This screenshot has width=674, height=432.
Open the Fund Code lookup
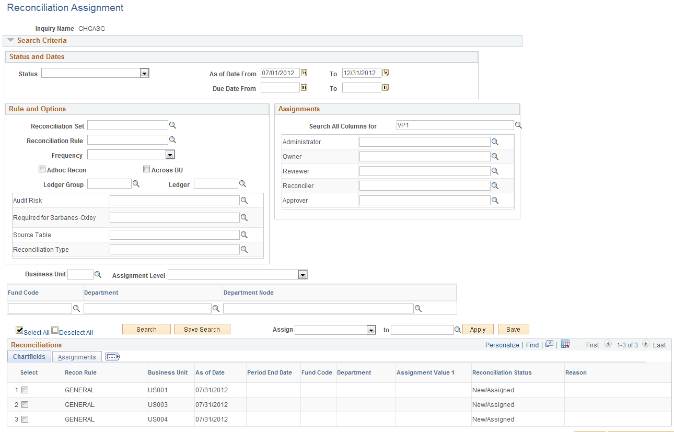tap(77, 308)
